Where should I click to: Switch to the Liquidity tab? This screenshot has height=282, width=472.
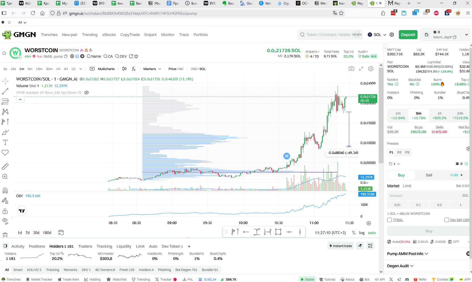124,246
